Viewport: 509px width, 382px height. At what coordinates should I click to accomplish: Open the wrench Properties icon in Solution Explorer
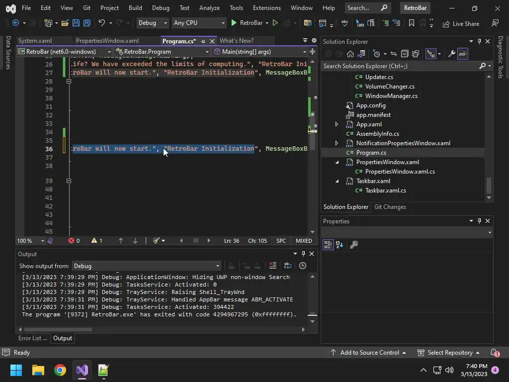click(x=451, y=54)
